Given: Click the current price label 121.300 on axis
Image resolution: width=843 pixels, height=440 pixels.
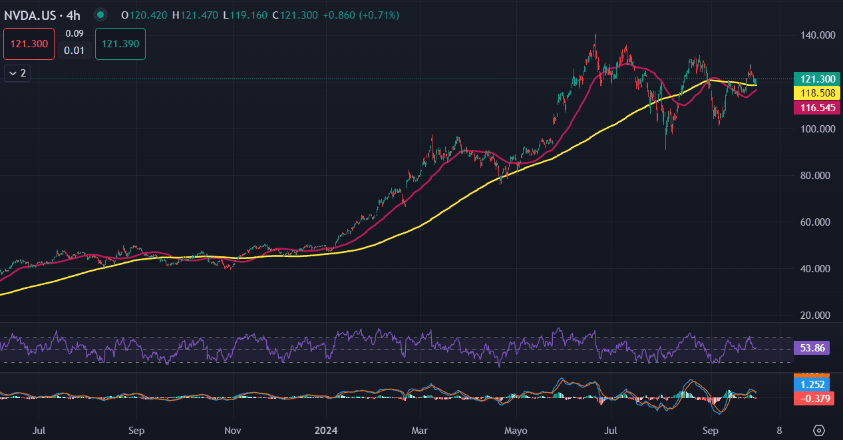Looking at the screenshot, I should (818, 79).
